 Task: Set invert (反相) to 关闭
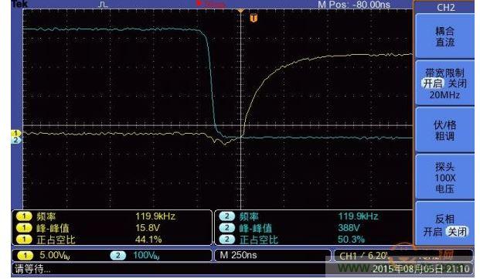(x=457, y=232)
